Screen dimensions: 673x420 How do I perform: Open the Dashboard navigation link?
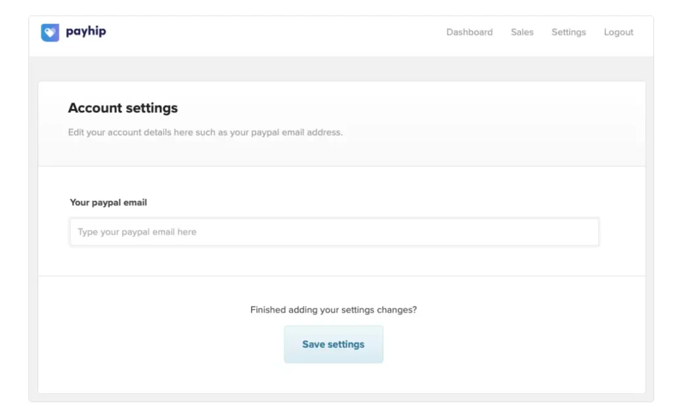click(x=469, y=32)
